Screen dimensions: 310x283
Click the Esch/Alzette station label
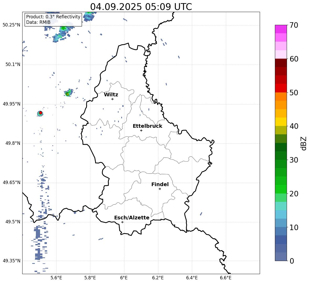[132, 218]
